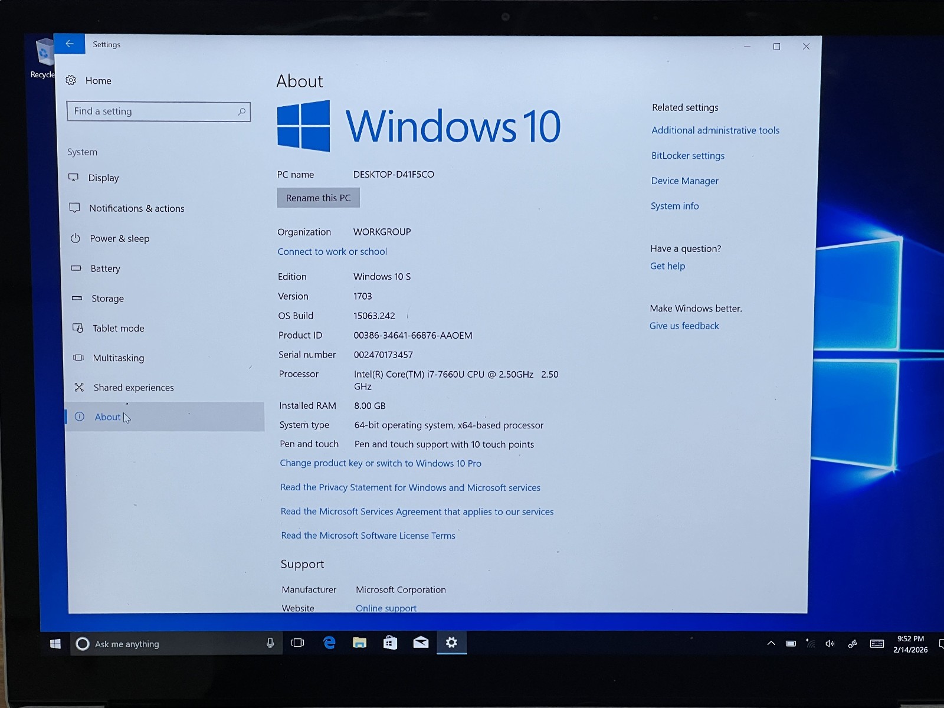Image resolution: width=944 pixels, height=708 pixels.
Task: Click Change product key or switch to Pro
Action: tap(381, 463)
